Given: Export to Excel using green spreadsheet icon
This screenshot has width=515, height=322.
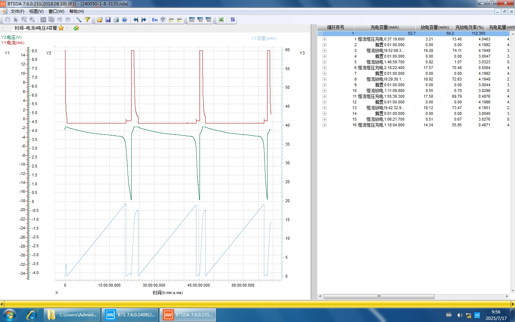Looking at the screenshot, I should click(x=221, y=20).
